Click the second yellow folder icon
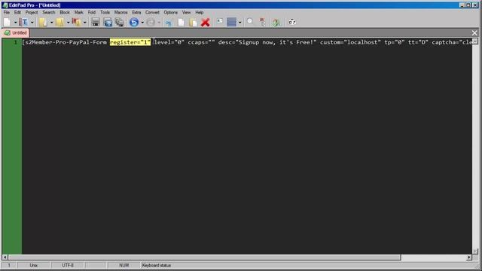The width and height of the screenshot is (482, 271). click(60, 22)
